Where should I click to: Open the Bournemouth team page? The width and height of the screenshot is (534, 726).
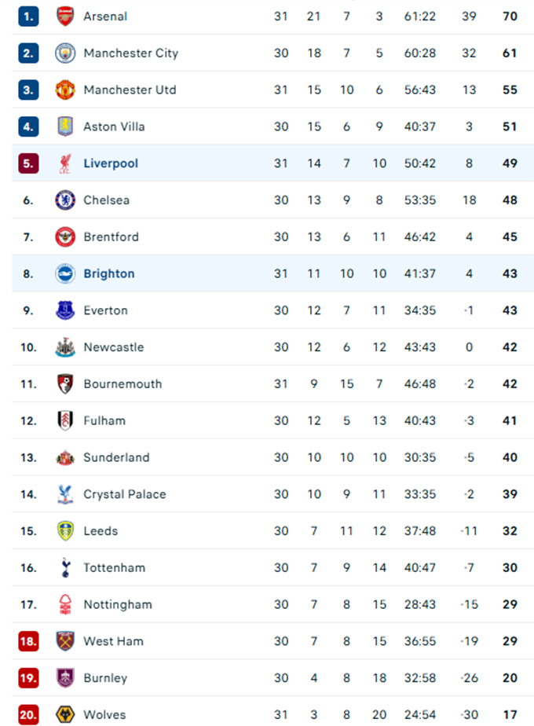pyautogui.click(x=123, y=384)
